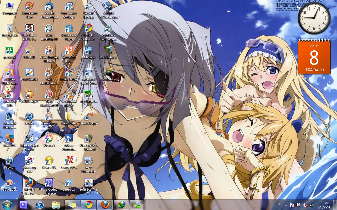337x210 pixels.
Task: Open Windows Explorer from the taskbar
Action: click(x=56, y=204)
